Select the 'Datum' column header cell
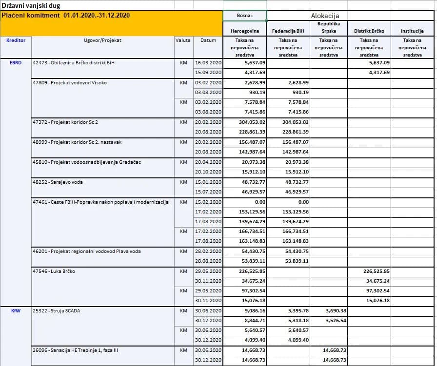Screen dimensions: 437x366 point(208,47)
